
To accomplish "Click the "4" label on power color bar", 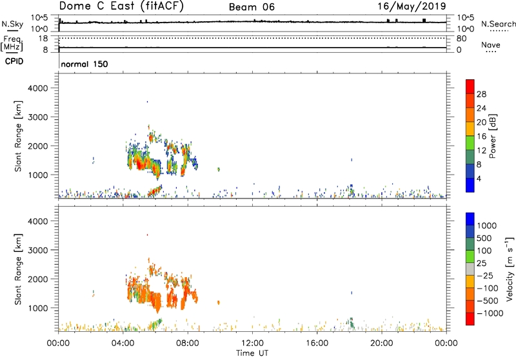I will click(x=479, y=179).
